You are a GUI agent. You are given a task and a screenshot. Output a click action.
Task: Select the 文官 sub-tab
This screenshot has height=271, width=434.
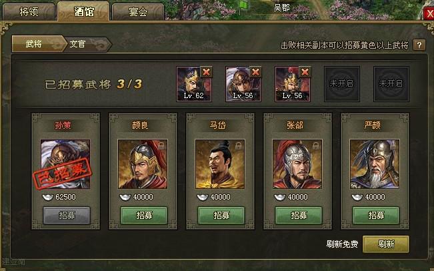coord(85,44)
